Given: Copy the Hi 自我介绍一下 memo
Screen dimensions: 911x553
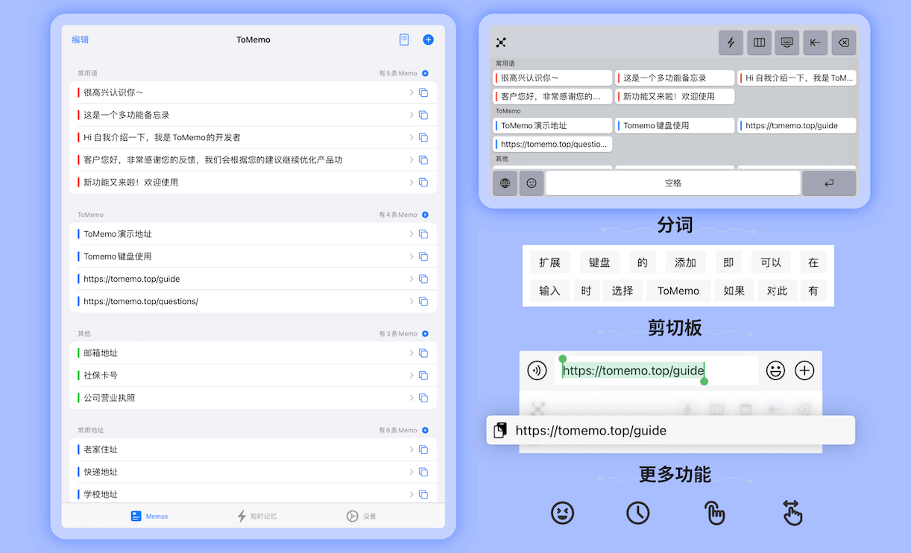Looking at the screenshot, I should coord(423,137).
